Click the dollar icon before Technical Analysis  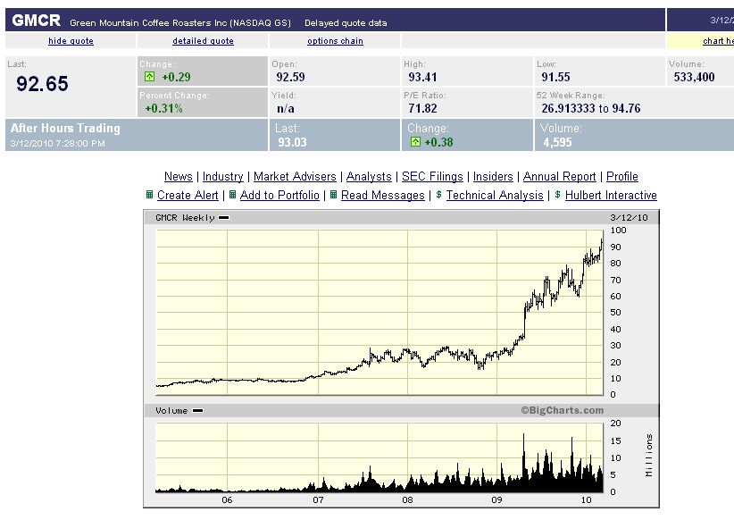click(438, 195)
